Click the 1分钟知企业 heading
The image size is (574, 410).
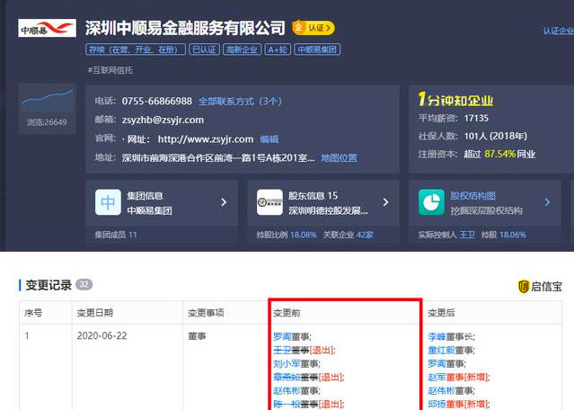(x=455, y=99)
